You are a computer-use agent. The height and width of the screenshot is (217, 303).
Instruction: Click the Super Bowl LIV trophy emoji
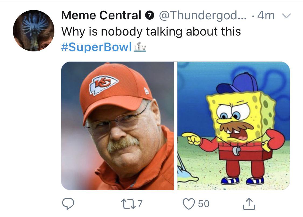tap(140, 47)
